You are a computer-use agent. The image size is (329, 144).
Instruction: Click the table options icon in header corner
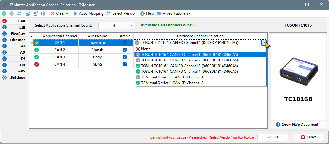(31, 36)
